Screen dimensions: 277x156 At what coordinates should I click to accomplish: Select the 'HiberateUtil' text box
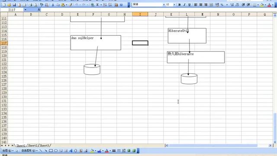187,36
